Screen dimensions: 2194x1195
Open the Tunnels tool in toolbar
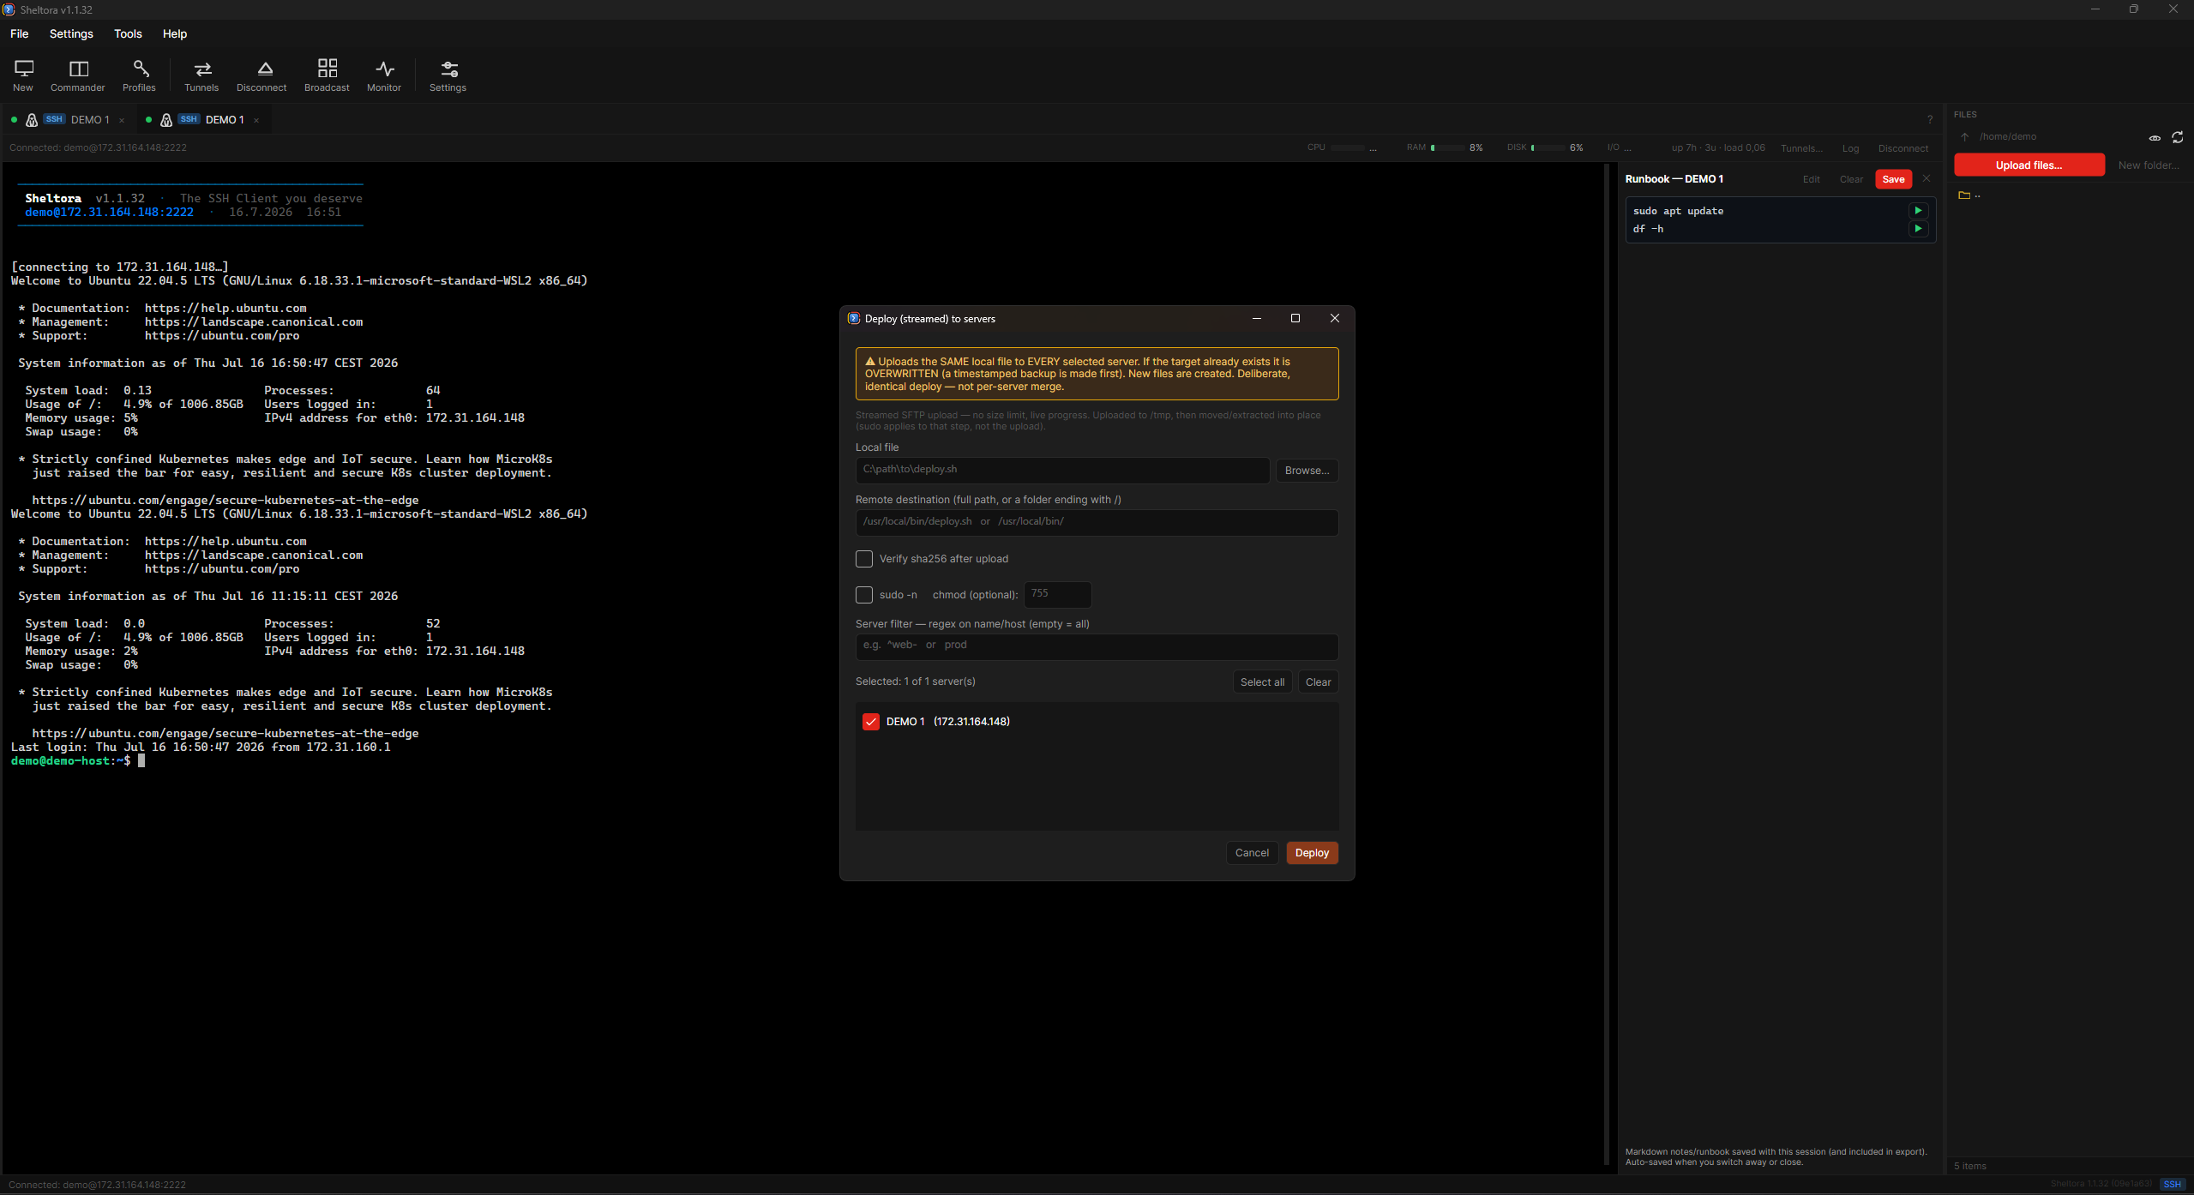coord(201,75)
